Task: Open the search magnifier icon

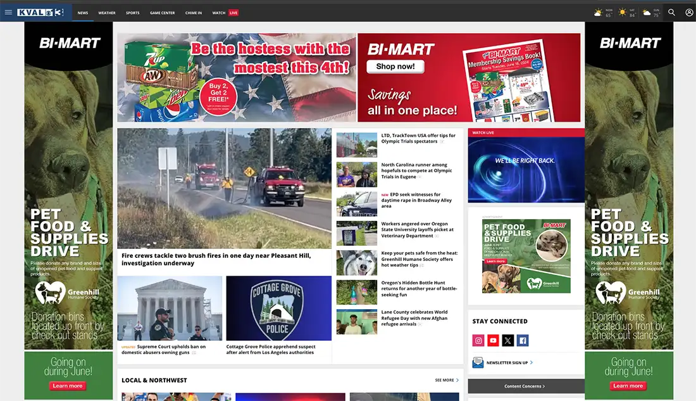Action: click(x=671, y=13)
